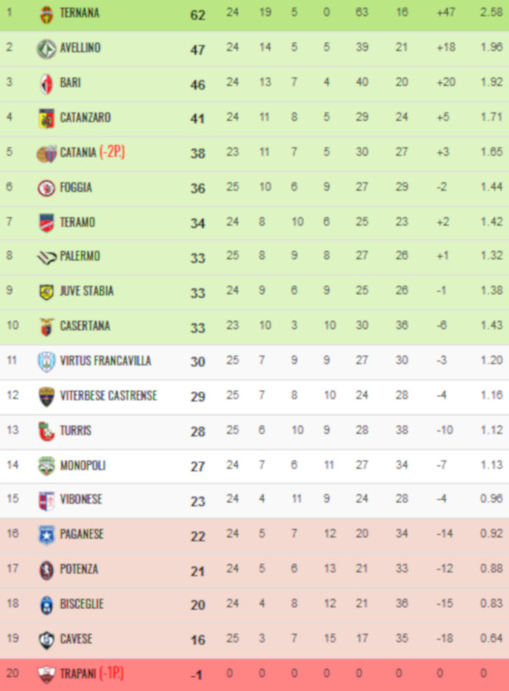Click the Catanzaro crest icon
The width and height of the screenshot is (509, 691).
tap(46, 118)
